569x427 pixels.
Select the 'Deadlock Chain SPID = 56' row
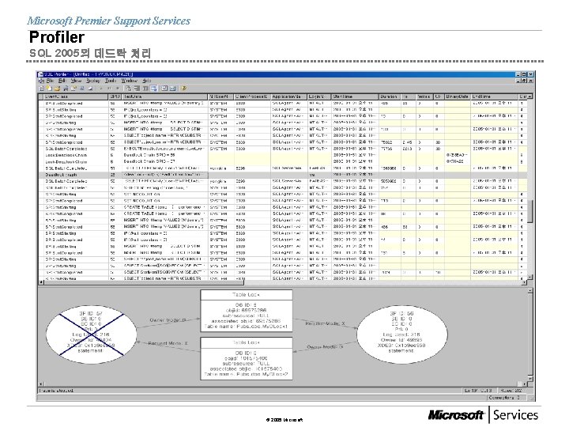pos(281,155)
